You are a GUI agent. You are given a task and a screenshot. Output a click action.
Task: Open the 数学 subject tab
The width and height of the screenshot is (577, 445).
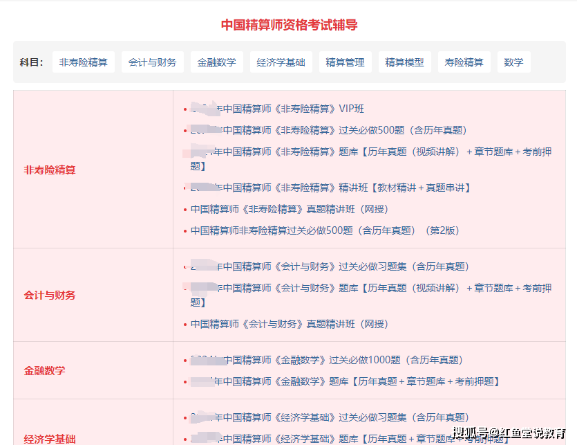coord(513,62)
